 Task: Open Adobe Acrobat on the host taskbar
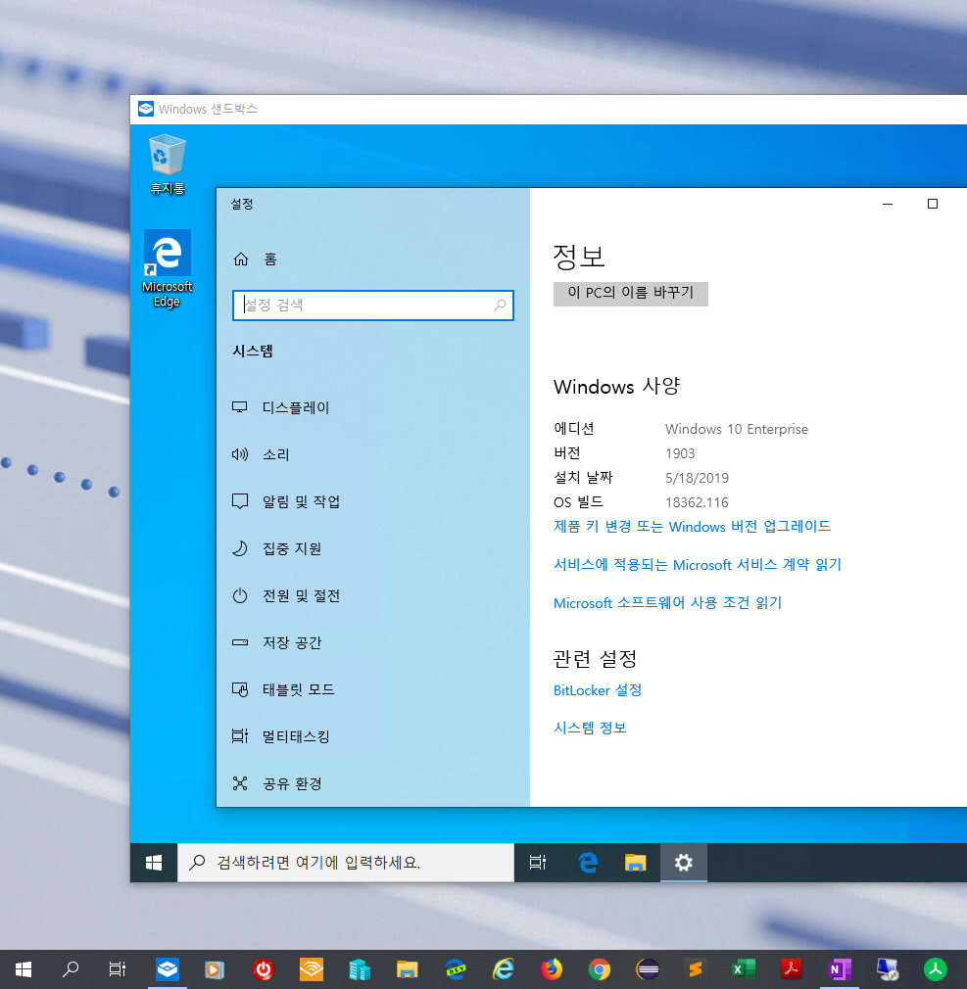click(x=791, y=969)
